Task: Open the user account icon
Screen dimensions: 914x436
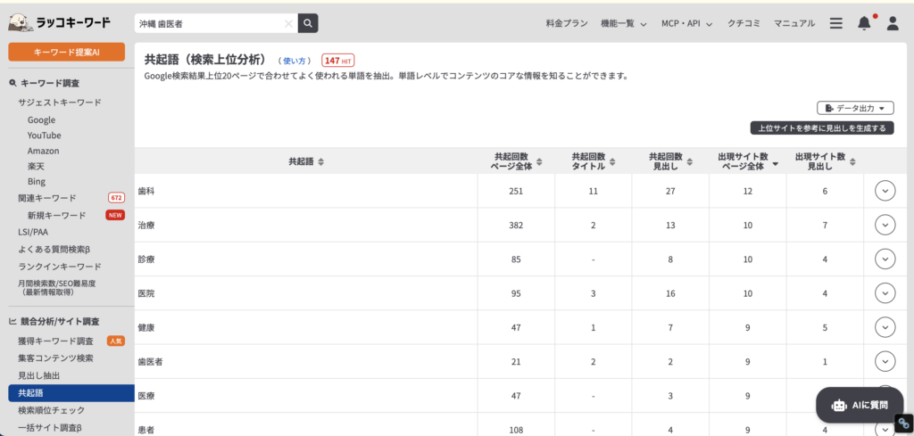Action: pos(893,23)
